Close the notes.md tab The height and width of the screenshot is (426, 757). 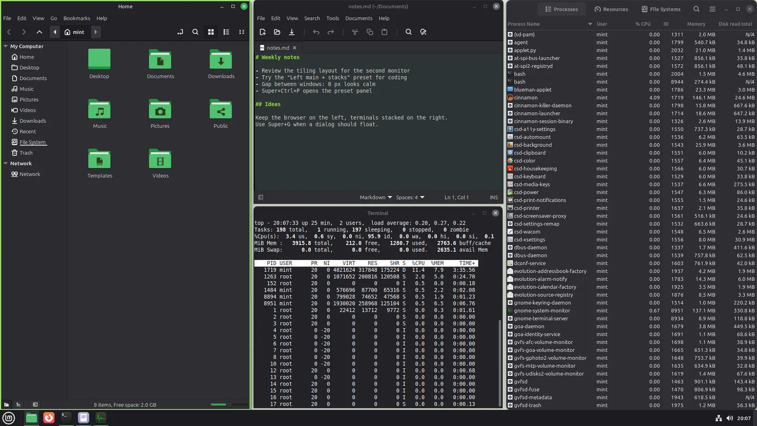294,48
